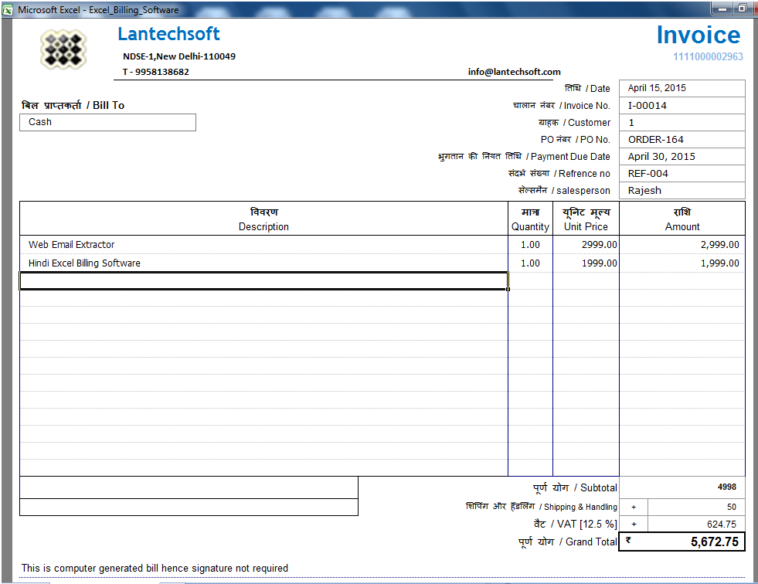Image resolution: width=758 pixels, height=584 pixels.
Task: Click the Amount column header
Action: click(x=682, y=219)
